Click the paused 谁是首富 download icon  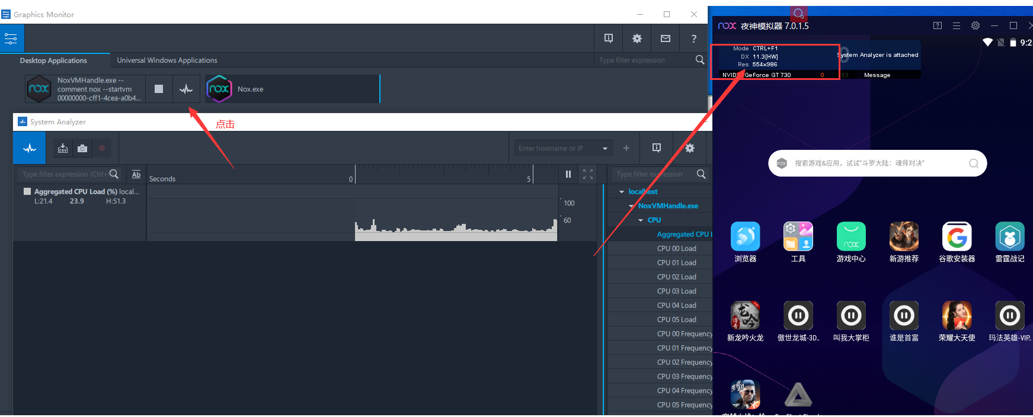[x=904, y=316]
